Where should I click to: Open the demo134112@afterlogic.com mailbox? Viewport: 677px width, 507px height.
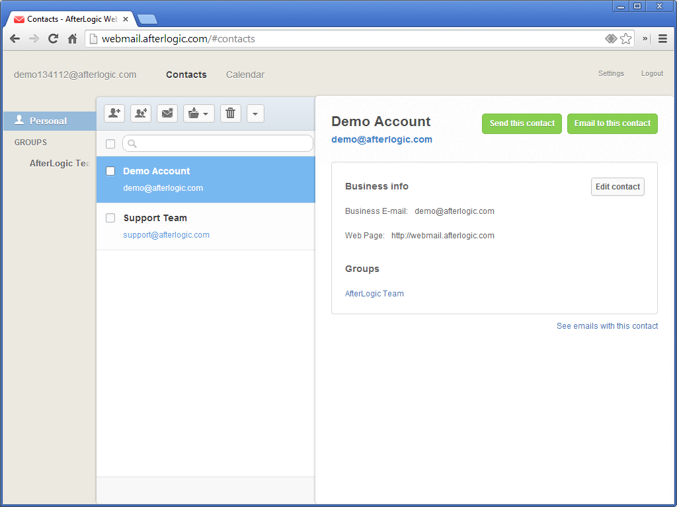click(x=75, y=75)
